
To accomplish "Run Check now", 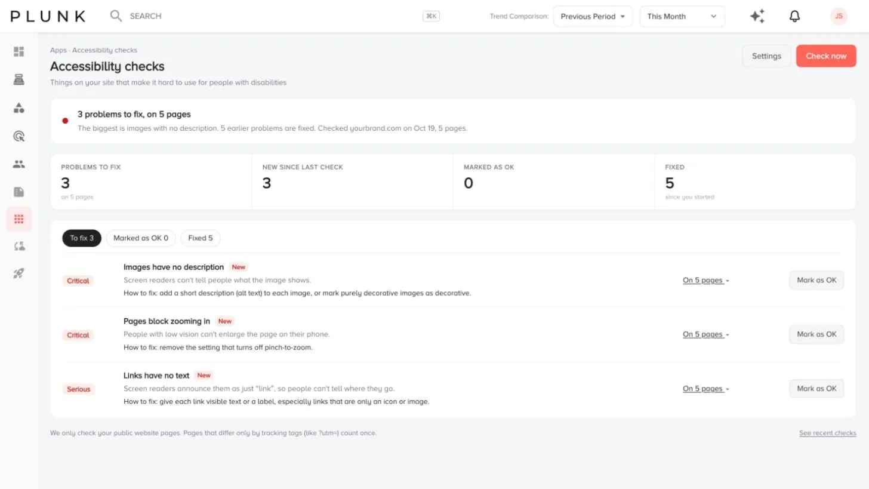I will [x=826, y=56].
